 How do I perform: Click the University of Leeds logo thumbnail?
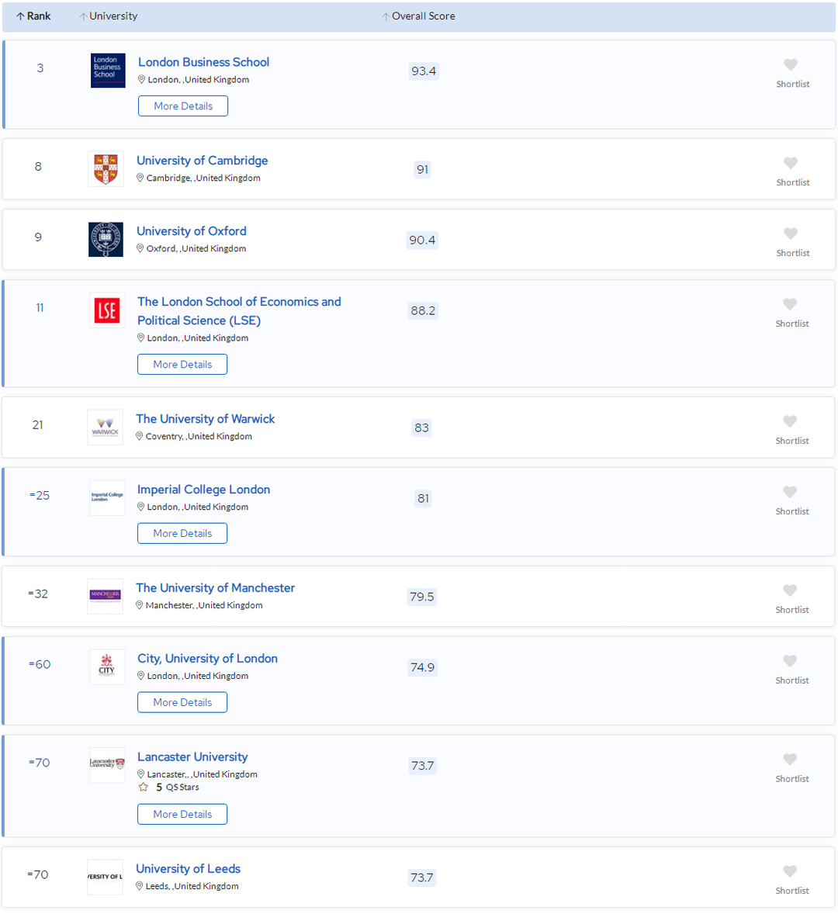[105, 878]
